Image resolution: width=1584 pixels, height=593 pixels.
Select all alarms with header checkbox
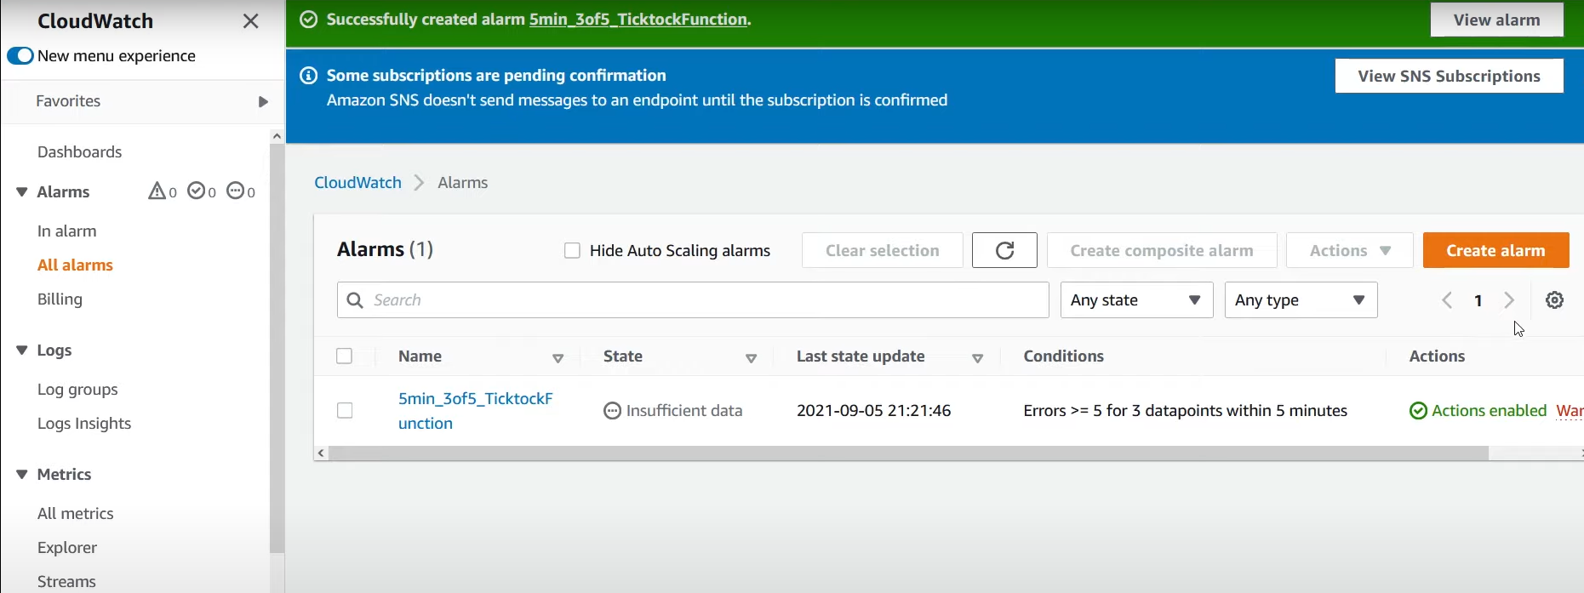pos(345,356)
